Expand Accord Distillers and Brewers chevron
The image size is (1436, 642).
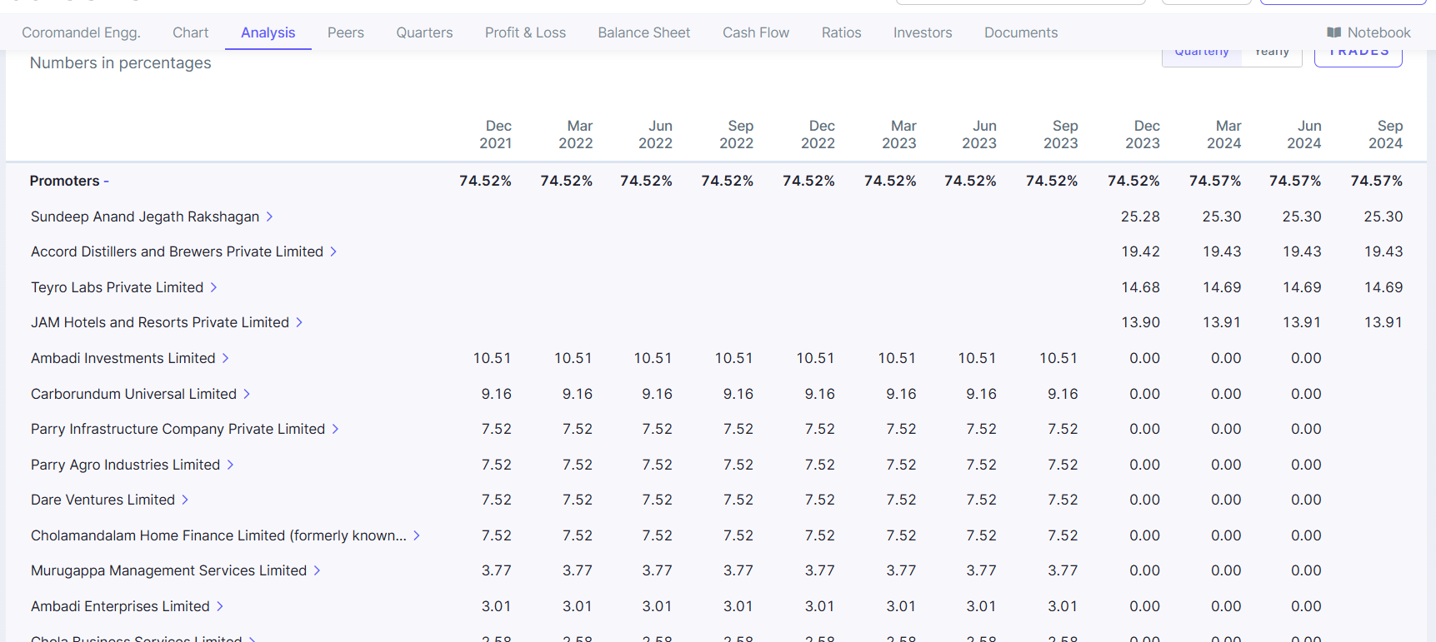[333, 251]
